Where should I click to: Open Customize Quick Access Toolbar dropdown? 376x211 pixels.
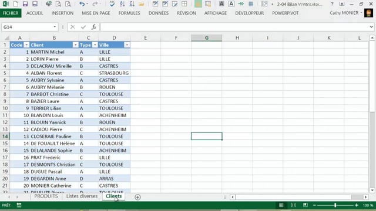[272, 4]
